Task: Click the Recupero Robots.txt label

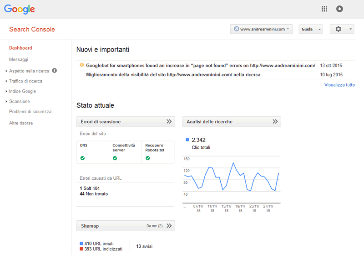Action: [155, 147]
